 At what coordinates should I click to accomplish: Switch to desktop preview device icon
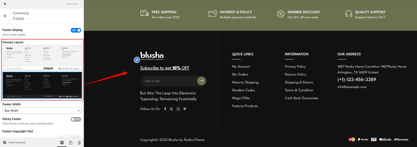(x=62, y=143)
